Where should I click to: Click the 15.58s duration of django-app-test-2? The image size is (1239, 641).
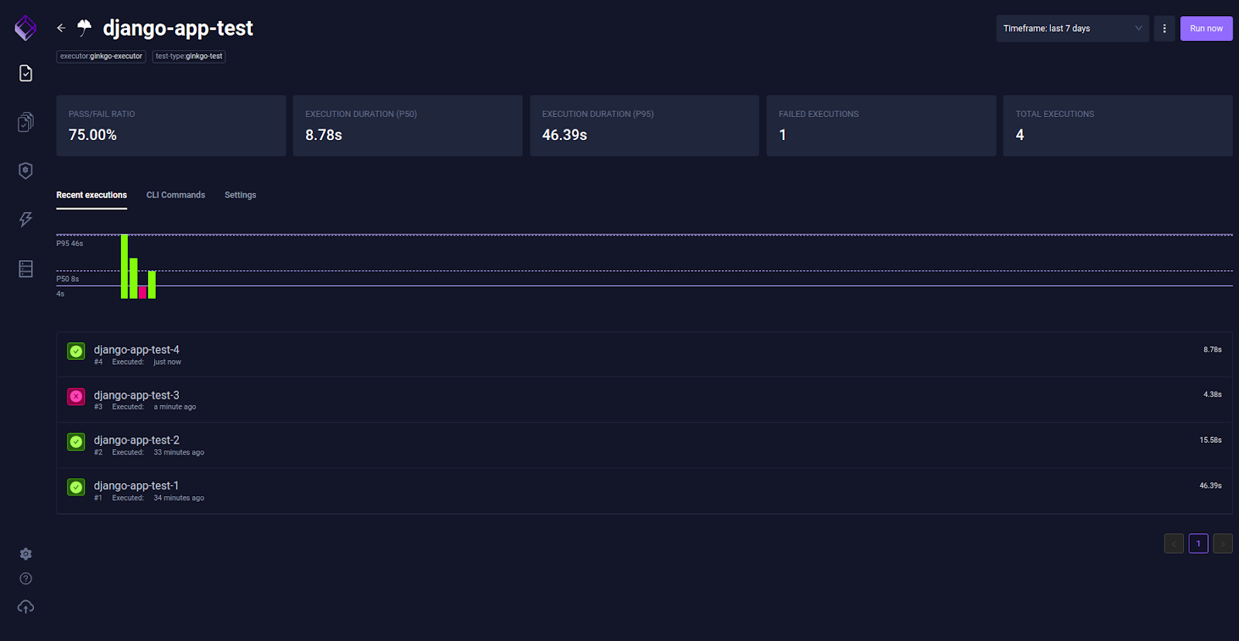tap(1210, 440)
